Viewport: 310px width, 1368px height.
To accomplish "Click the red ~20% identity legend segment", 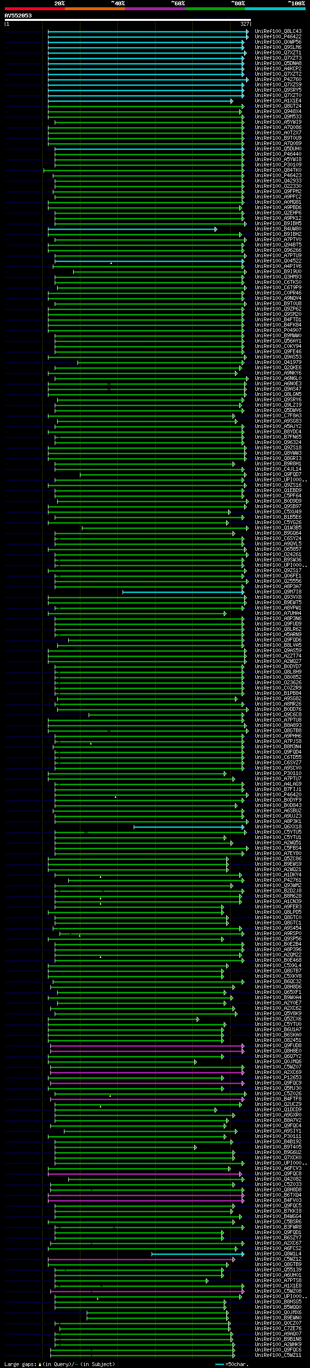I will coord(34,9).
